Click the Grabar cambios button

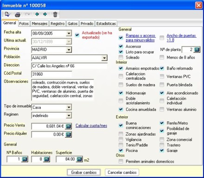click(x=84, y=172)
